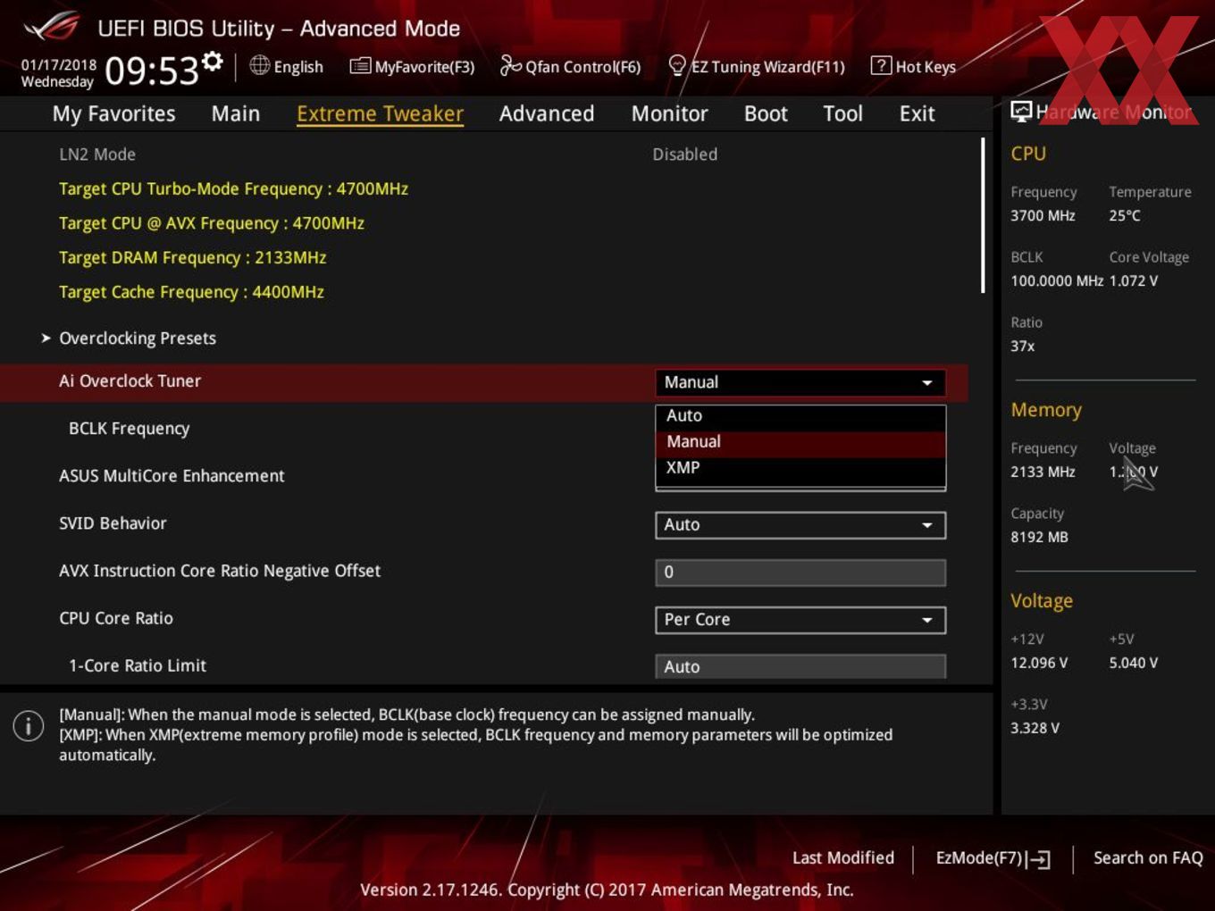1215x911 pixels.
Task: Click the Hardware Monitor screen icon
Action: (x=1020, y=112)
